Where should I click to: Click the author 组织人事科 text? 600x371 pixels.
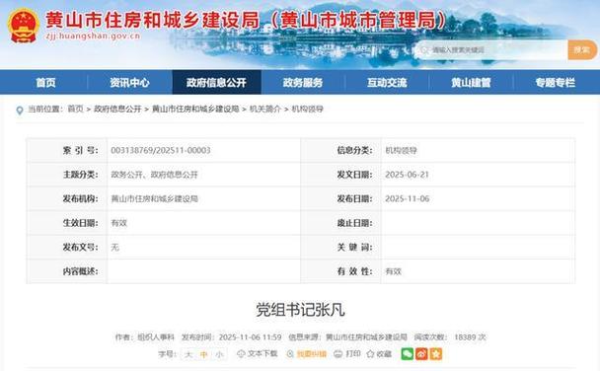click(x=156, y=337)
